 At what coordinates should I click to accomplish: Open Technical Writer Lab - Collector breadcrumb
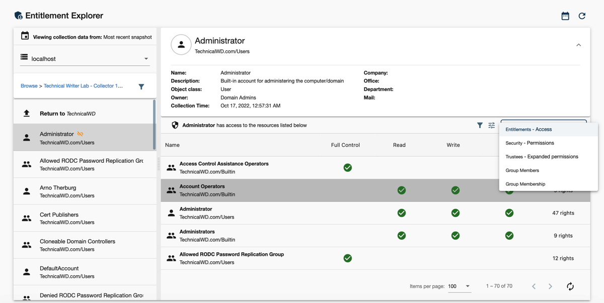tap(83, 86)
